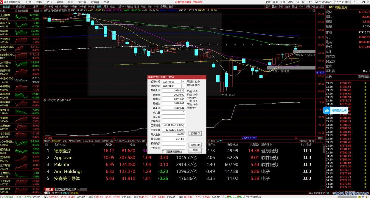The height and width of the screenshot is (198, 370).
Task: Click the F10 toolbar button
Action: (301, 6)
